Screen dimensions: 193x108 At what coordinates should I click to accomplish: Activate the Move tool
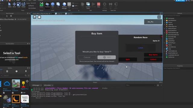[14, 5]
